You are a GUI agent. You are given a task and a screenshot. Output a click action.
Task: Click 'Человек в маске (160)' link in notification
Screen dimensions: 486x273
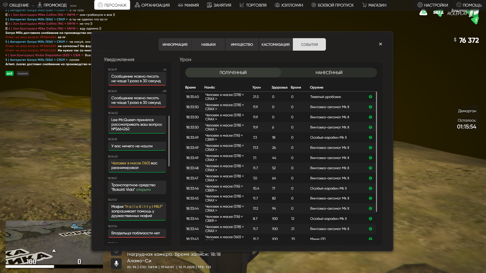tap(131, 163)
